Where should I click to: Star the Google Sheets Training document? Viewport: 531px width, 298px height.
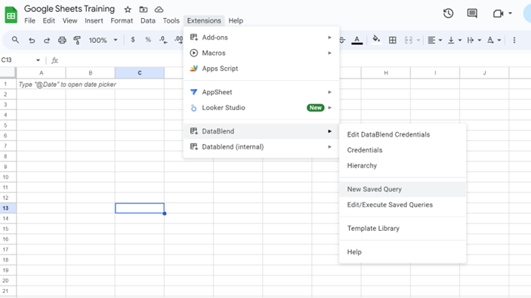click(128, 10)
